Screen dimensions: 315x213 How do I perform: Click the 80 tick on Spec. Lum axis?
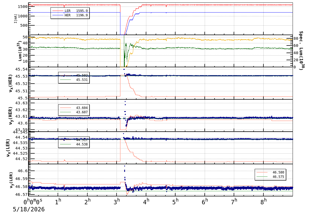(x=296, y=38)
